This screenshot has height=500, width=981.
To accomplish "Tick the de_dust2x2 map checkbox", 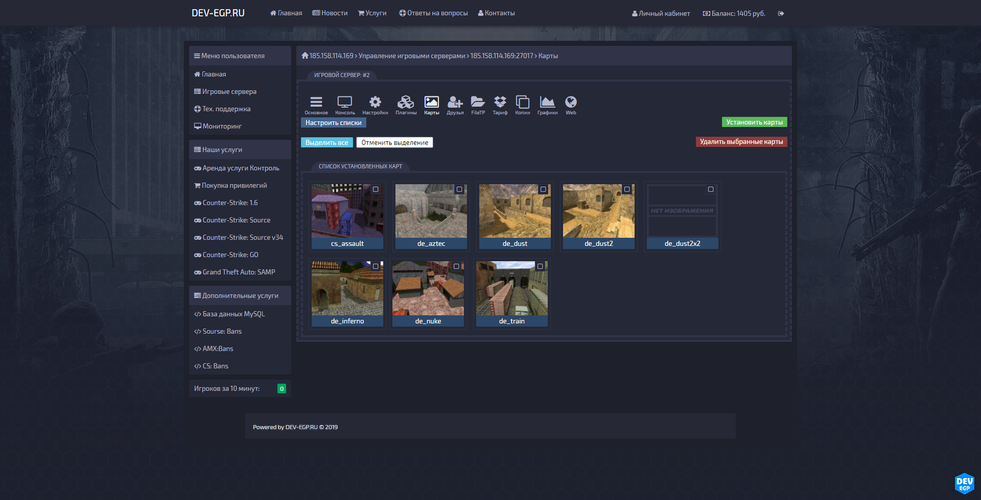I will click(x=711, y=189).
